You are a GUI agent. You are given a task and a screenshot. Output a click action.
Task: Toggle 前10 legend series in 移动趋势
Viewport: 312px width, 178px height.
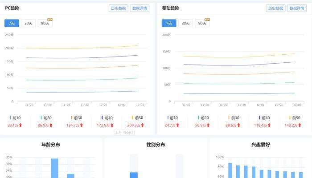click(173, 118)
